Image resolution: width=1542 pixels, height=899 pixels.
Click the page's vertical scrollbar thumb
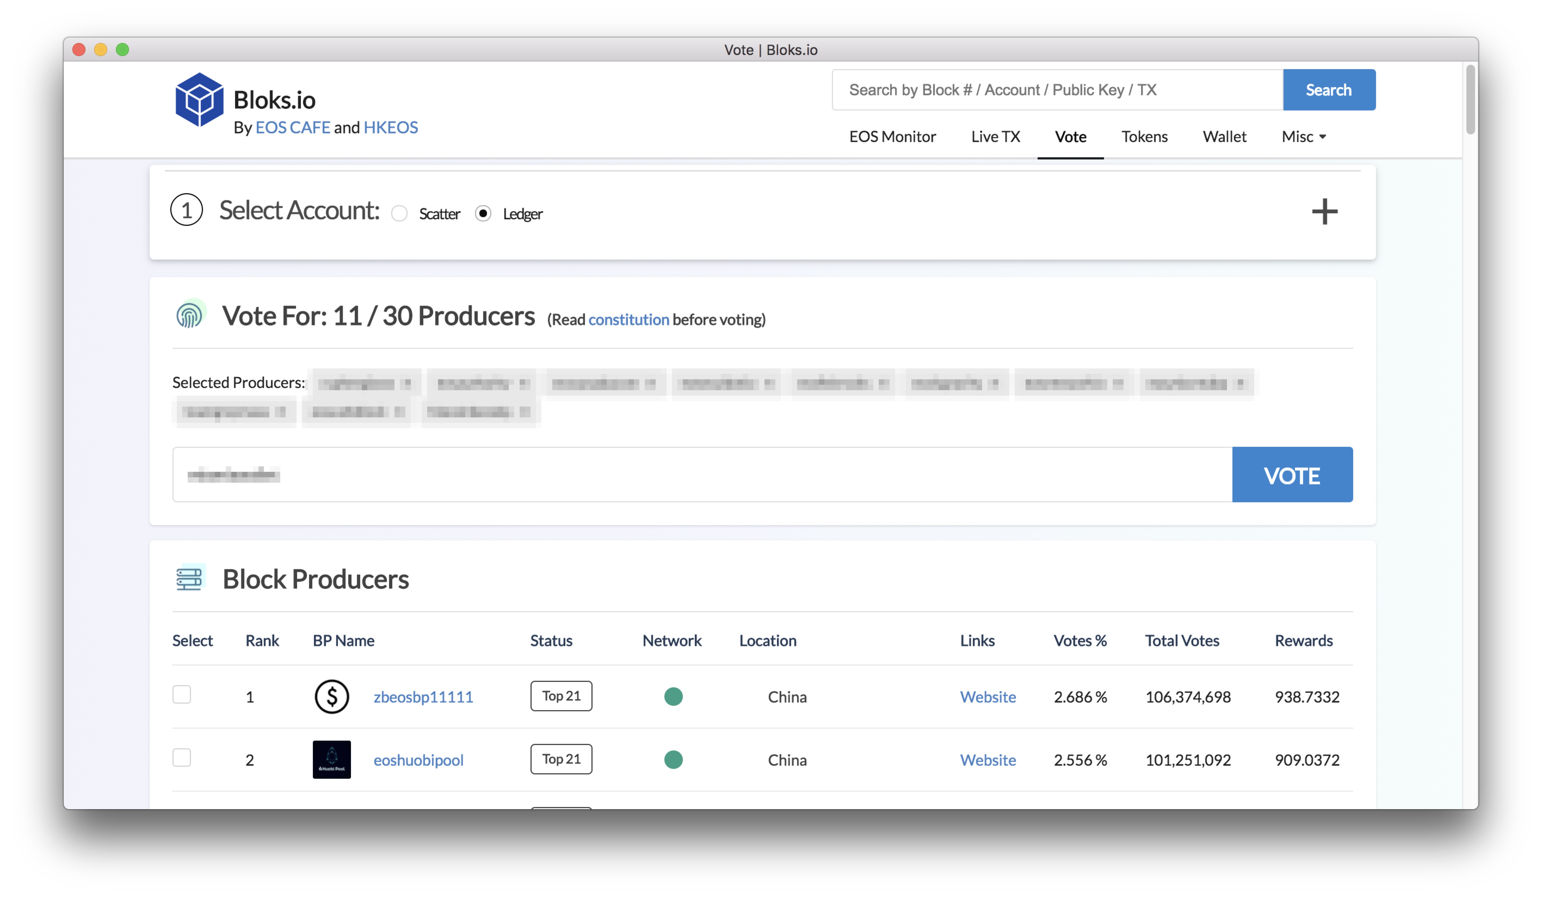1470,100
